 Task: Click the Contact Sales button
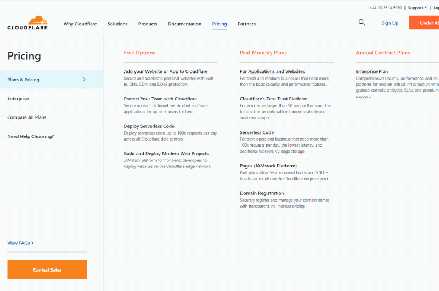click(x=47, y=270)
